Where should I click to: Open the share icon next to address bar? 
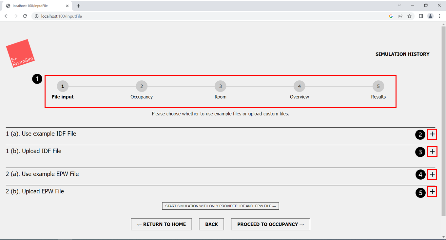[400, 16]
